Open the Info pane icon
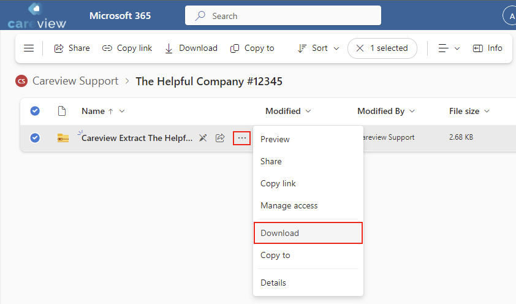Image resolution: width=516 pixels, height=304 pixels. pyautogui.click(x=478, y=48)
